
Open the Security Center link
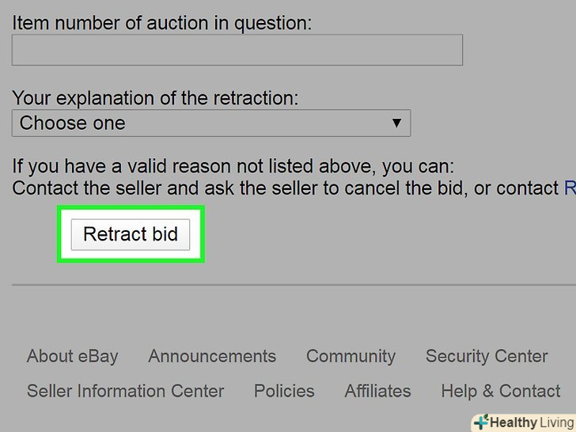click(487, 356)
